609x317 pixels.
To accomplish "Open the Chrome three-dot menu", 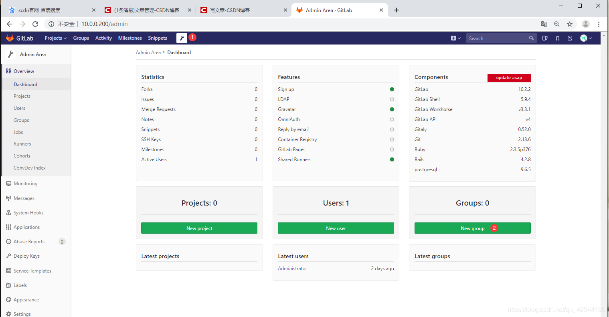I will 599,24.
